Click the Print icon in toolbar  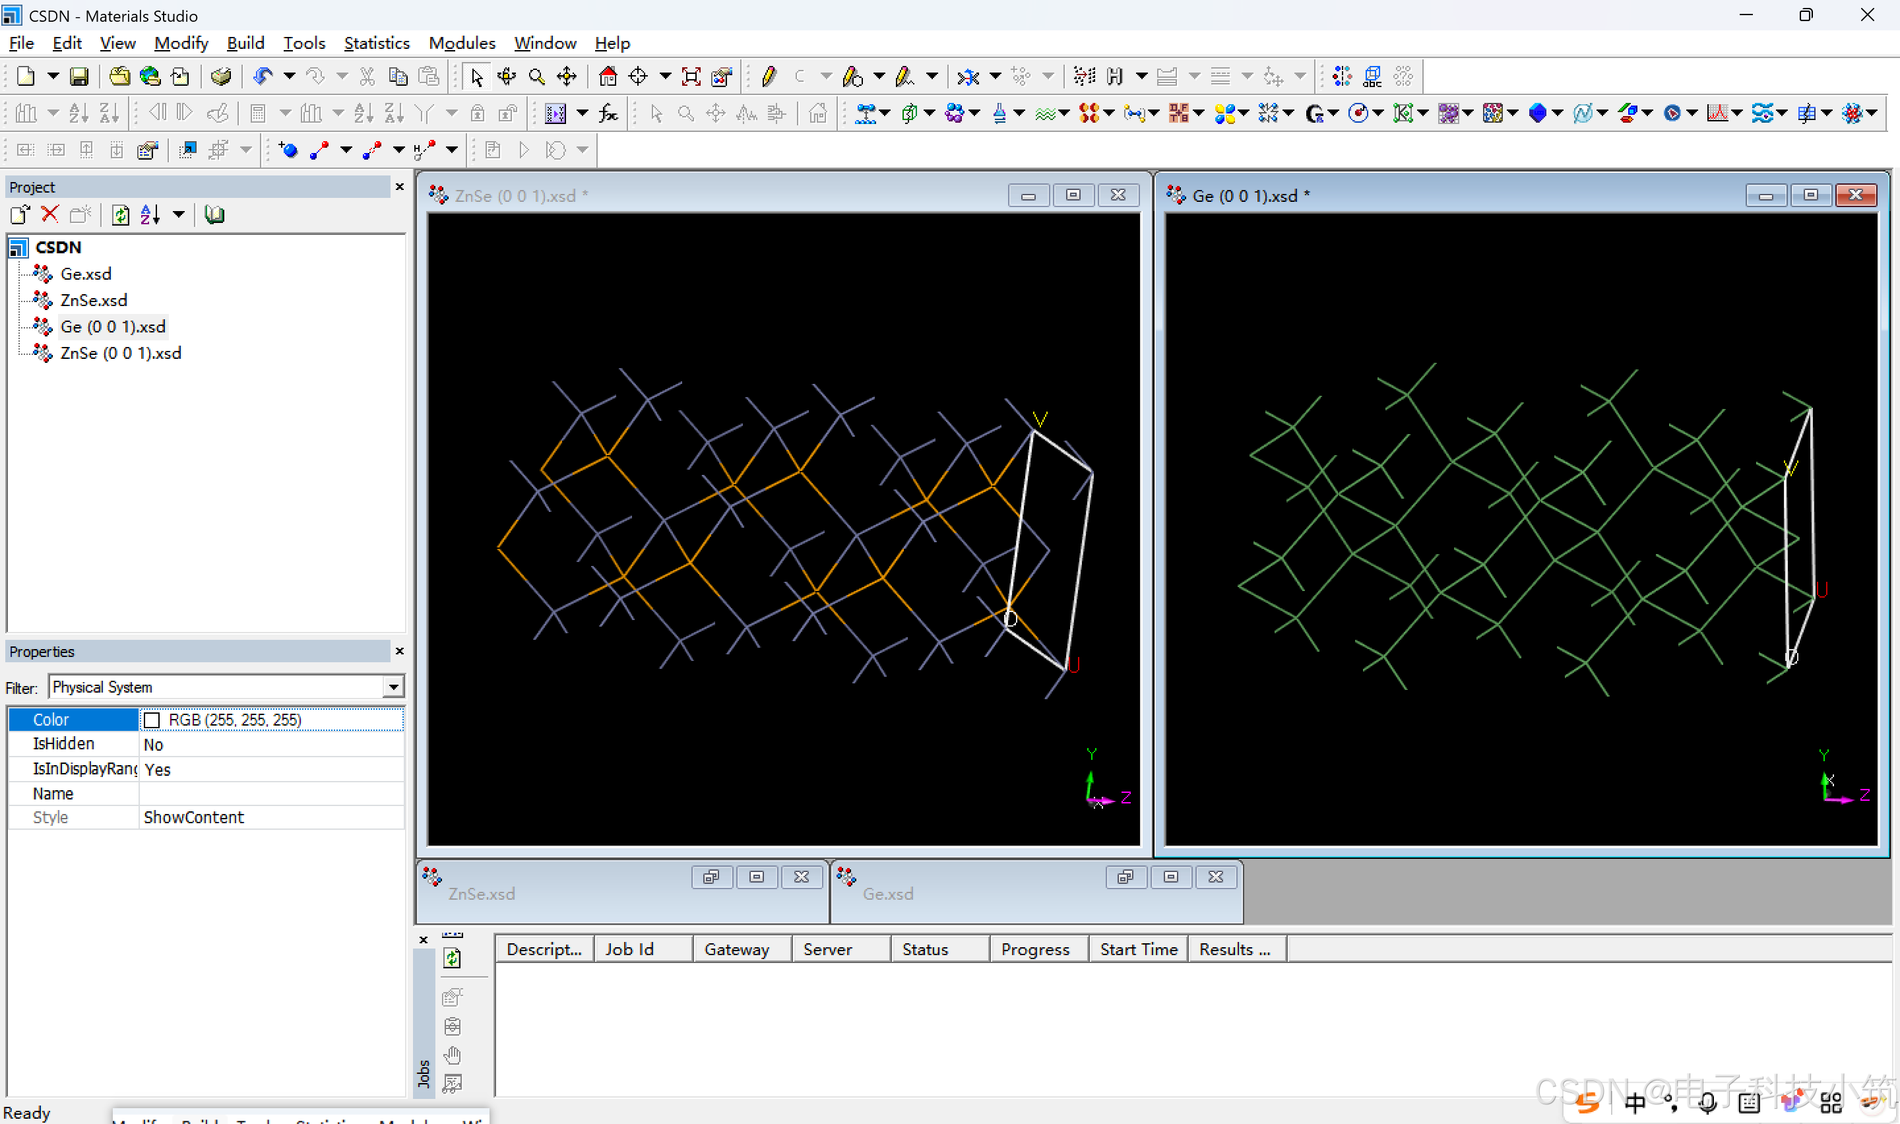click(x=220, y=77)
